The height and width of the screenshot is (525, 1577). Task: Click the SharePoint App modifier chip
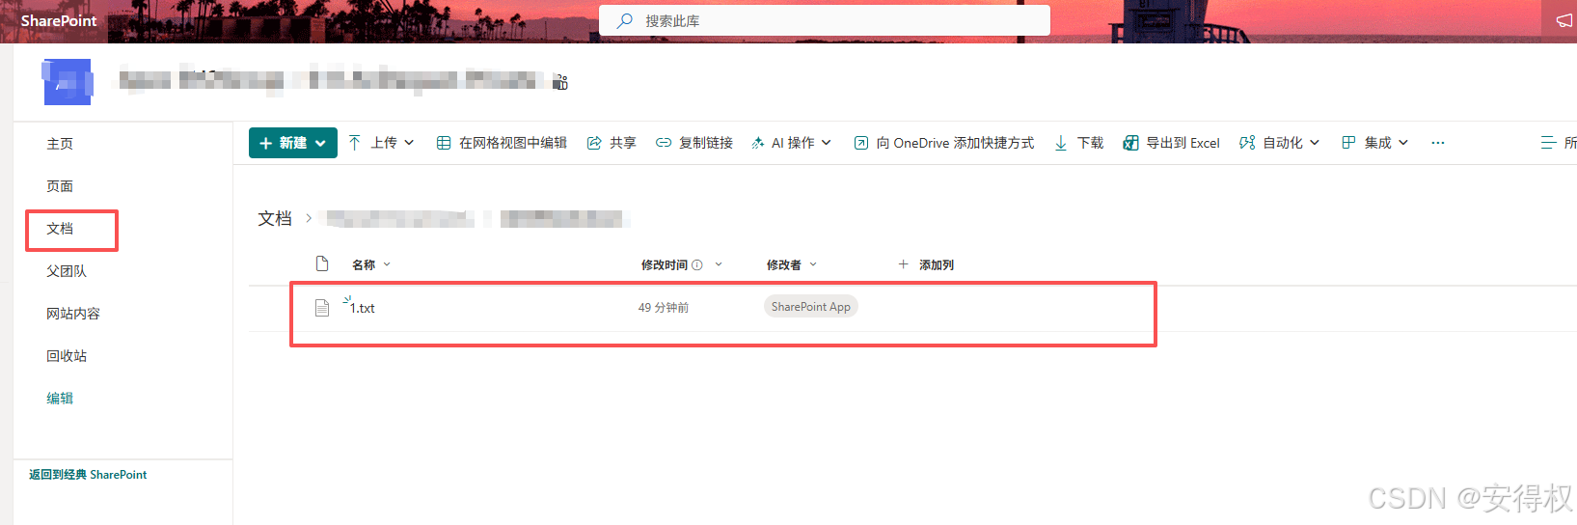coord(811,307)
